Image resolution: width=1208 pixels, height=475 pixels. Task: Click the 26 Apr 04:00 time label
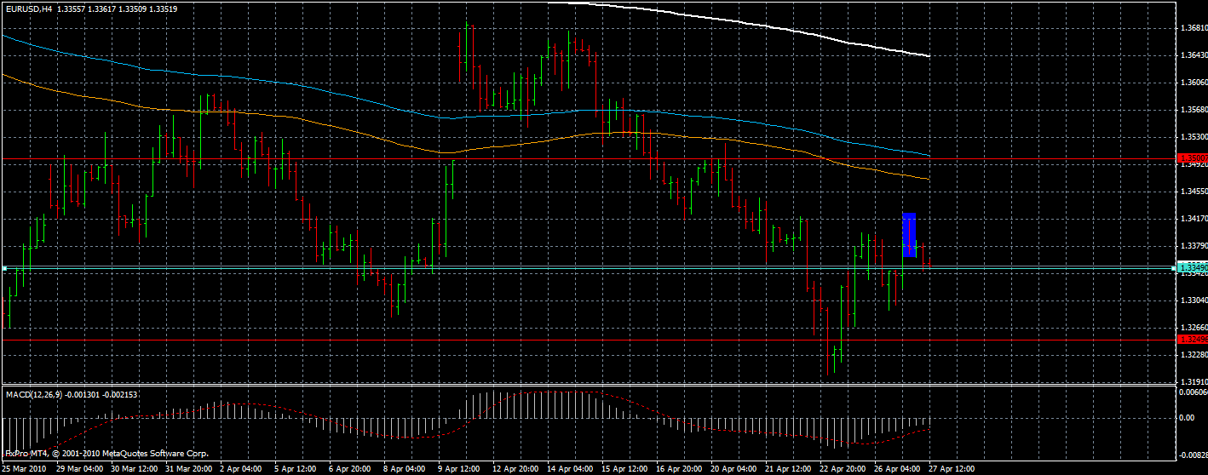tap(897, 469)
